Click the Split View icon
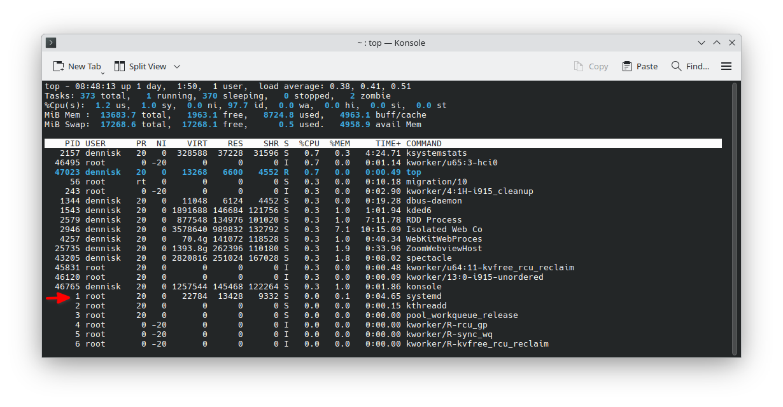The width and height of the screenshot is (783, 407). 120,66
